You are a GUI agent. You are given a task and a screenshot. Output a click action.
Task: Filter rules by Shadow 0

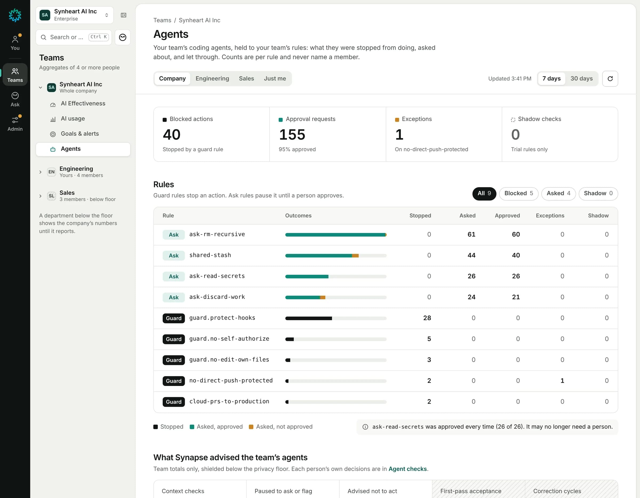[598, 193]
